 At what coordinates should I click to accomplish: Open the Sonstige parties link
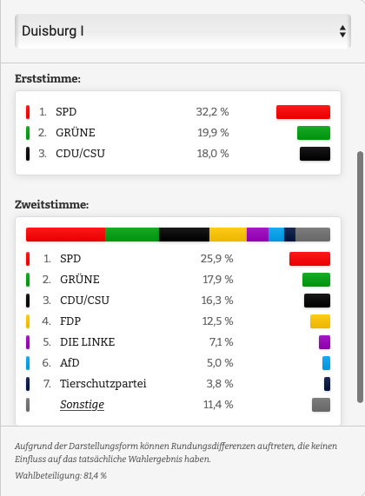coord(82,404)
